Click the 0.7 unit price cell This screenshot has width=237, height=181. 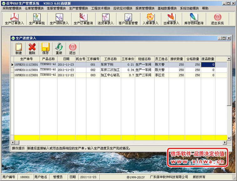click(x=128, y=75)
